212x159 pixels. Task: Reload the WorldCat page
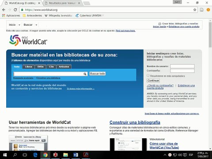tap(15, 10)
